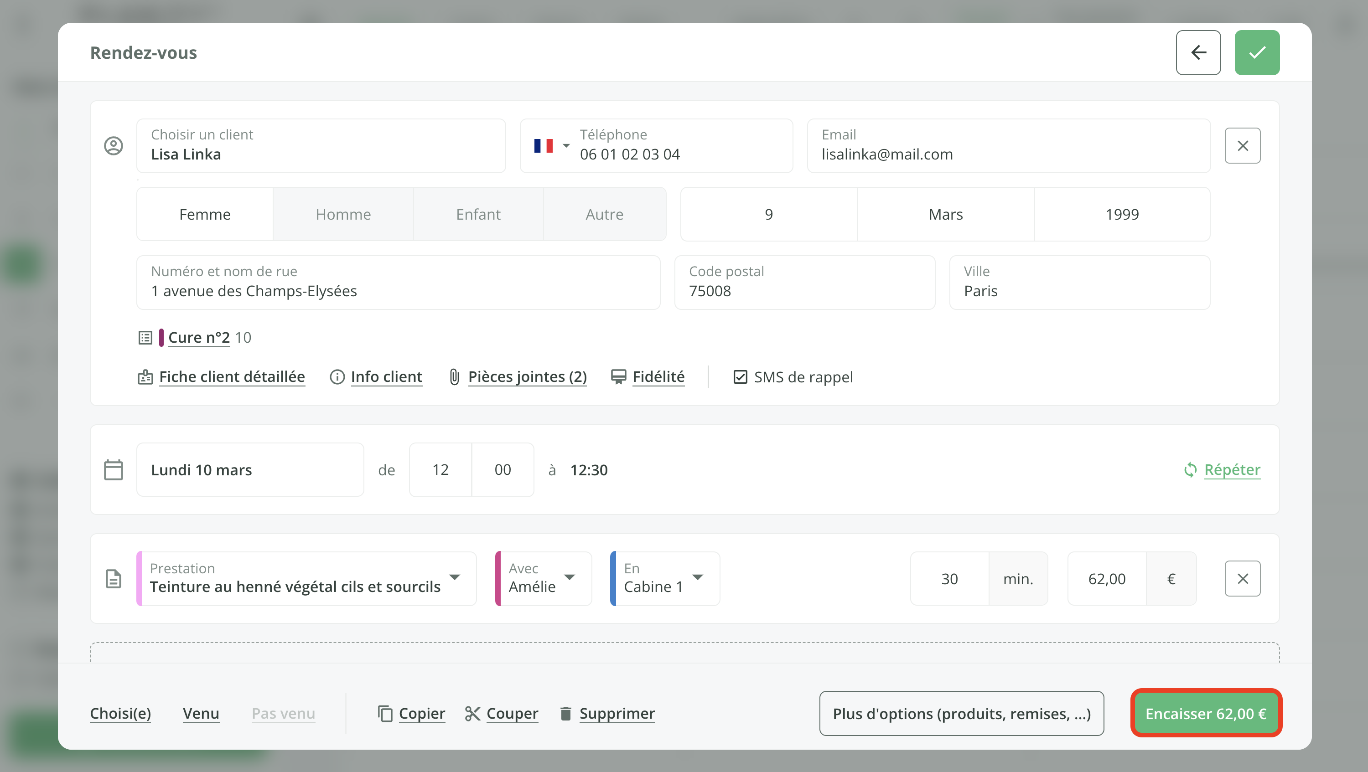Enable SMS de rappel reminder
This screenshot has height=772, width=1368.
pos(740,376)
